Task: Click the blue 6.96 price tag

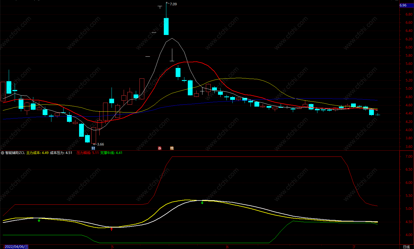Action: tap(406, 5)
